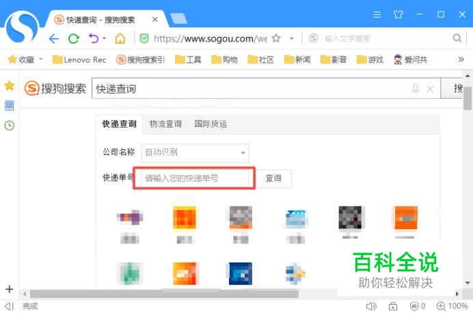Expand the address bar dropdown arrow
Image resolution: width=473 pixels, height=313 pixels.
click(292, 38)
